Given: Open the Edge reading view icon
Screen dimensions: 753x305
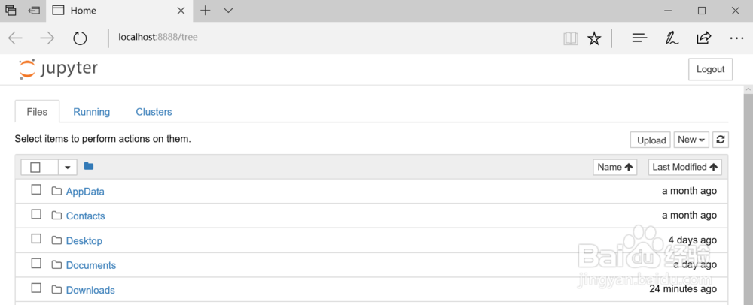Looking at the screenshot, I should [570, 38].
